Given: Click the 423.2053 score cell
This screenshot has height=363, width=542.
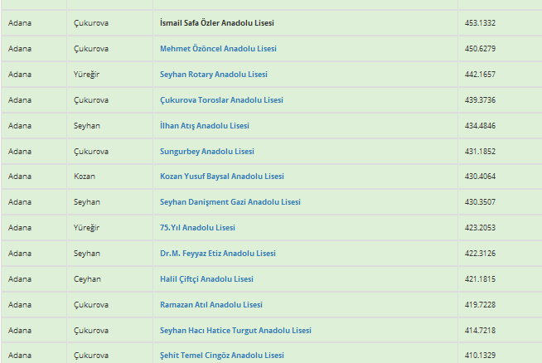Looking at the screenshot, I should click(481, 228).
